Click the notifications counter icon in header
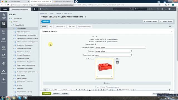178x100 pixels. click(x=35, y=9)
